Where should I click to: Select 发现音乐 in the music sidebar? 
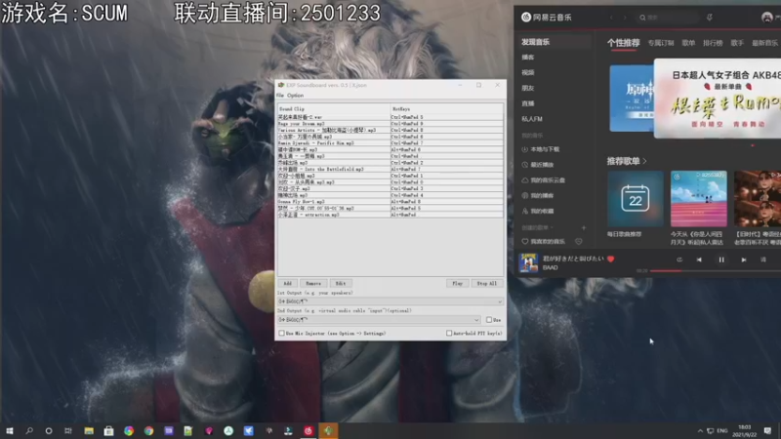(535, 42)
